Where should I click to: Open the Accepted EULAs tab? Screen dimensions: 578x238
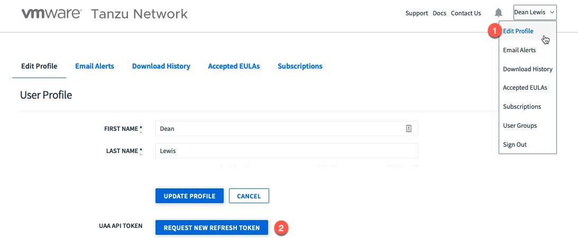(234, 66)
